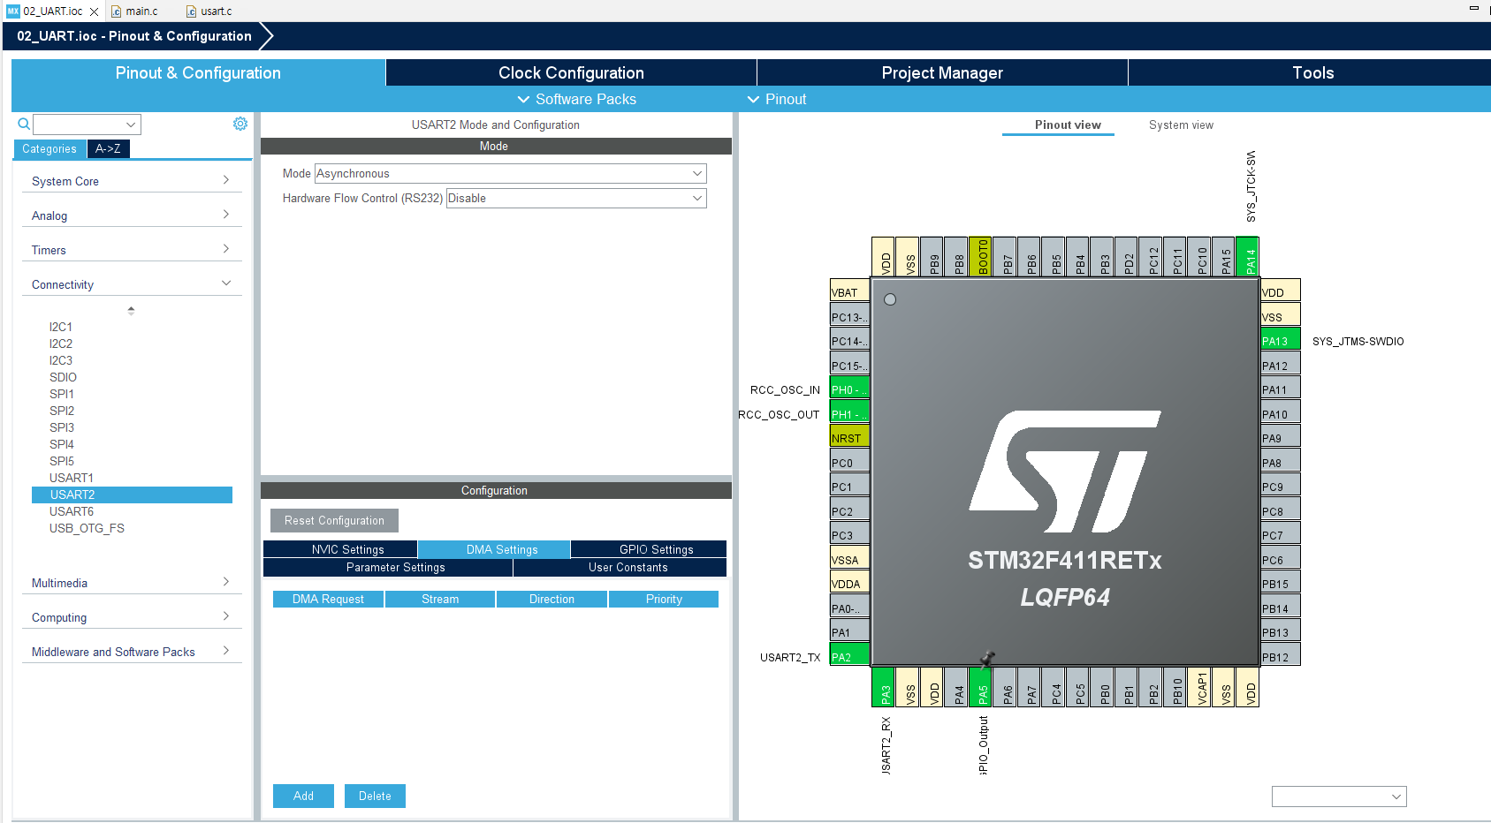Viewport: 1491px width, 823px height.
Task: Open the sidebar settings gear icon
Action: [240, 124]
